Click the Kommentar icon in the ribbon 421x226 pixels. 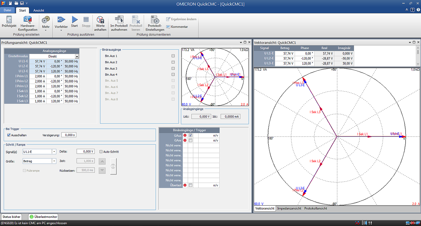pos(168,27)
